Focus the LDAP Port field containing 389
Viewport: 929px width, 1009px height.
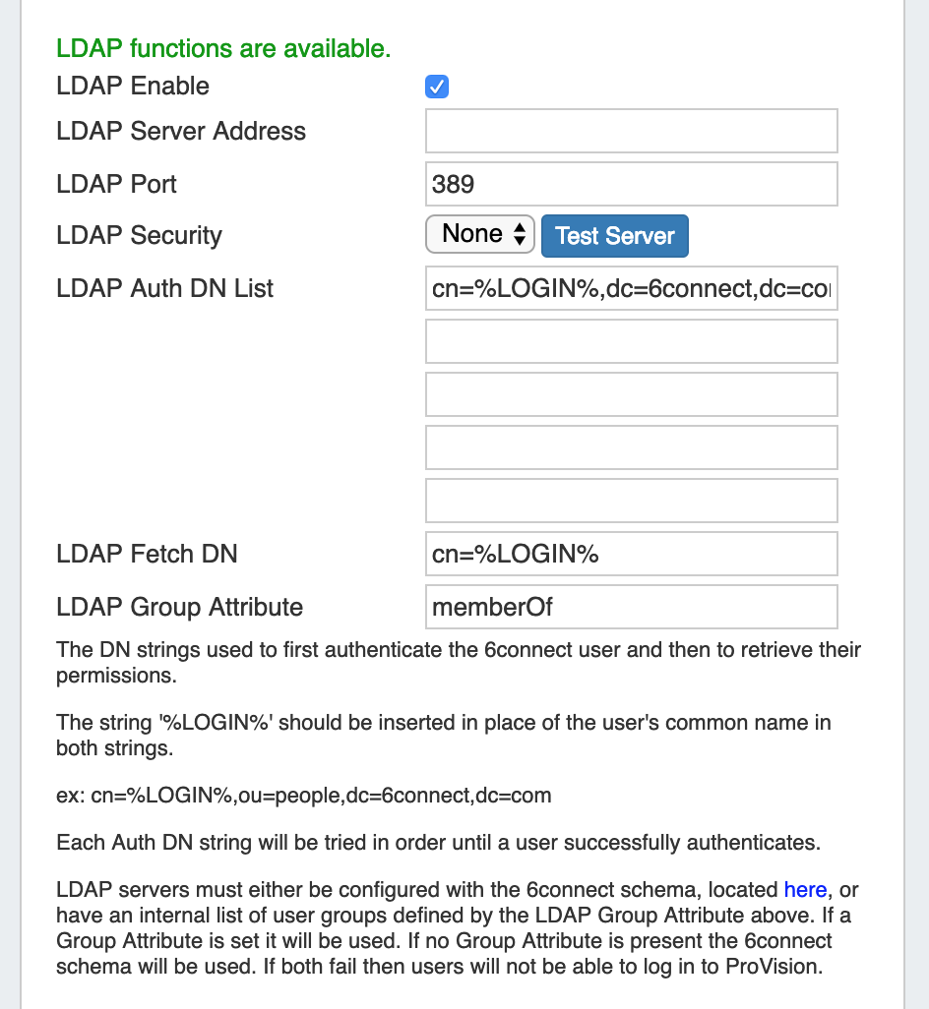coord(631,184)
